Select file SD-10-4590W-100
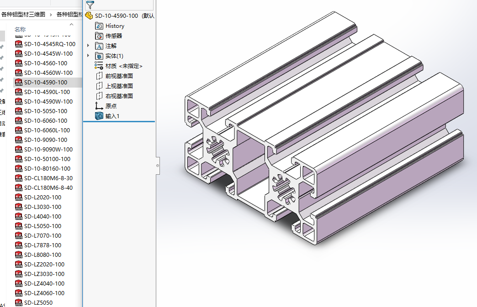This screenshot has height=307, width=477. pos(48,102)
